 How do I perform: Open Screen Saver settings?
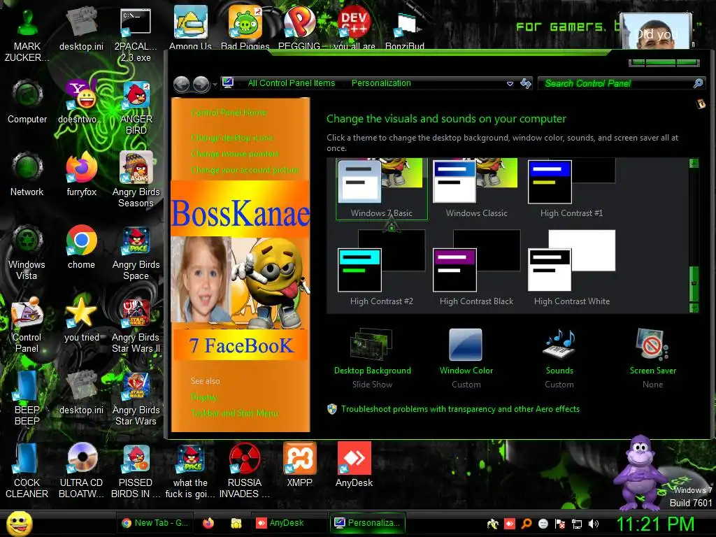click(652, 359)
